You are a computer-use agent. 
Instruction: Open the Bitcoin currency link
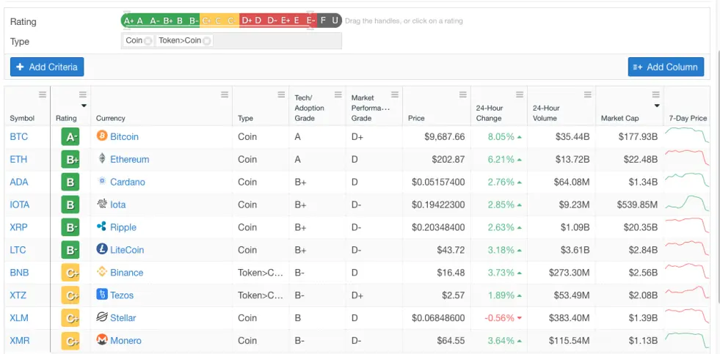(125, 136)
